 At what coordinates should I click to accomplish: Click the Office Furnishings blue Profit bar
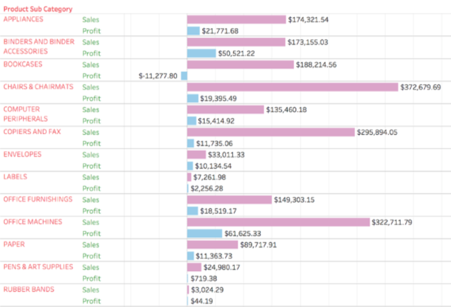192,211
